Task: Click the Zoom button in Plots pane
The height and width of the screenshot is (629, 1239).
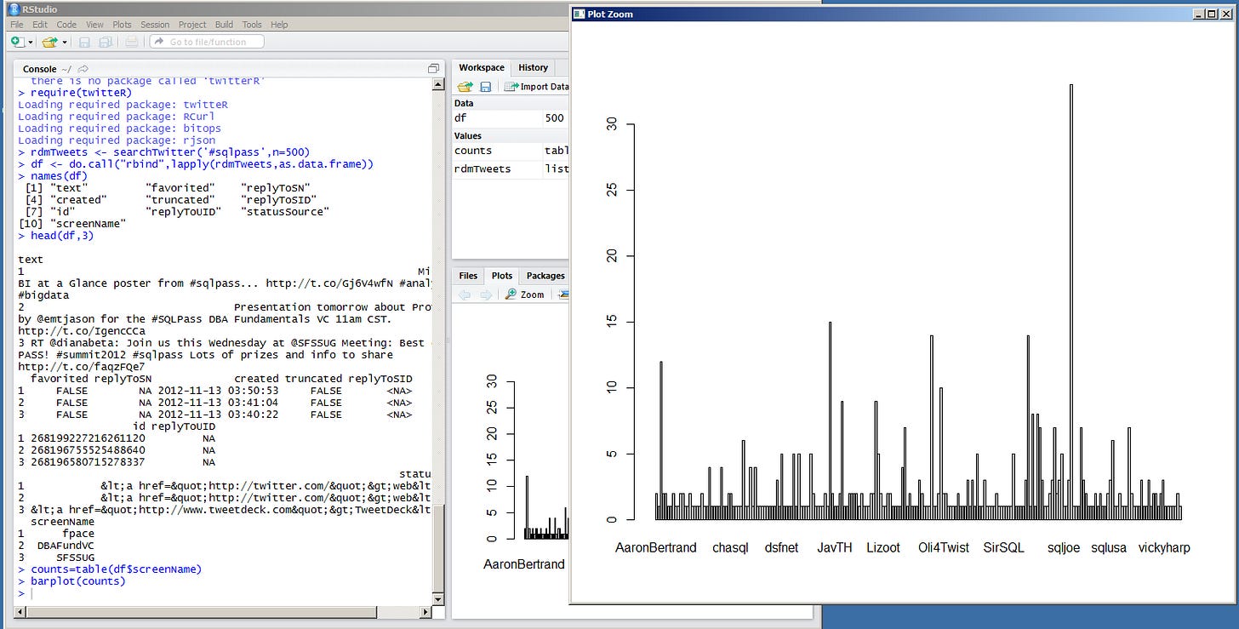Action: [524, 294]
